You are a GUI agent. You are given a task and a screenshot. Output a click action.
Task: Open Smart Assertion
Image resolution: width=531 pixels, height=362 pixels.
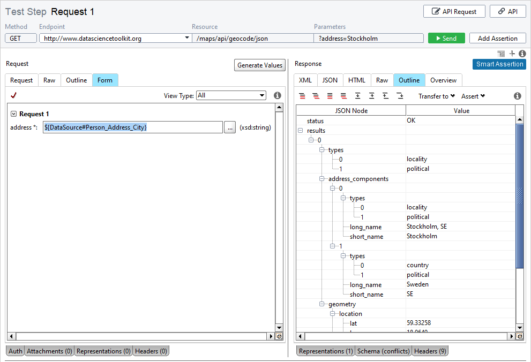click(x=499, y=64)
